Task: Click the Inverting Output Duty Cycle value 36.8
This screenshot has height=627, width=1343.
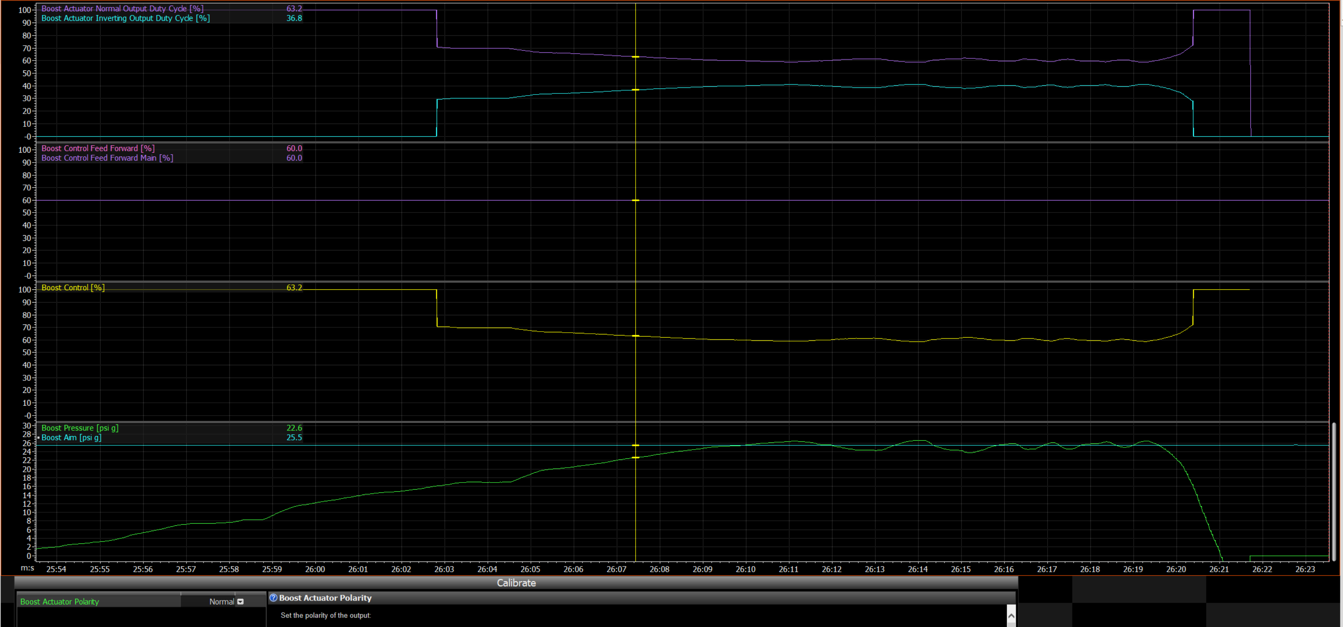Action: coord(294,18)
